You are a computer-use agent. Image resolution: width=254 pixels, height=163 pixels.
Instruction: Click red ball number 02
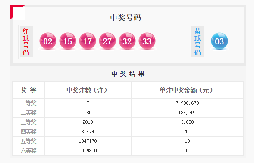tap(48, 41)
